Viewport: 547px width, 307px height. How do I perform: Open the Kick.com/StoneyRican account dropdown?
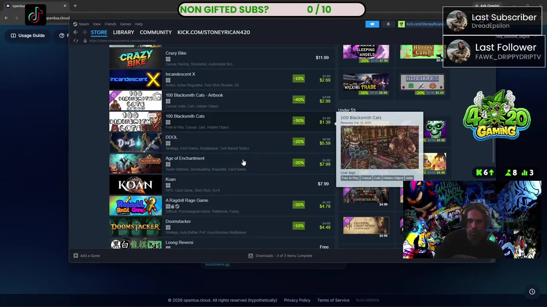pyautogui.click(x=424, y=24)
